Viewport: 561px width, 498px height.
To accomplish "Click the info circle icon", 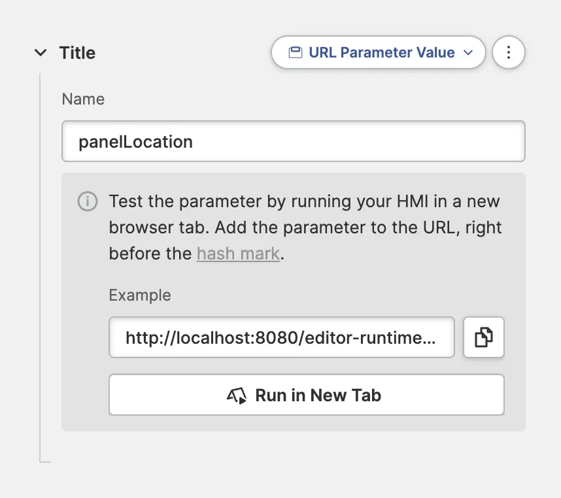I will [x=87, y=201].
